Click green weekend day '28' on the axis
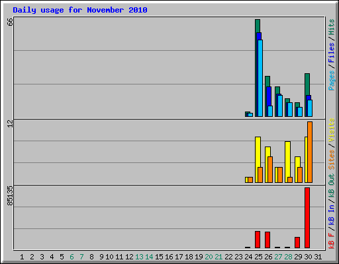 [288, 257]
